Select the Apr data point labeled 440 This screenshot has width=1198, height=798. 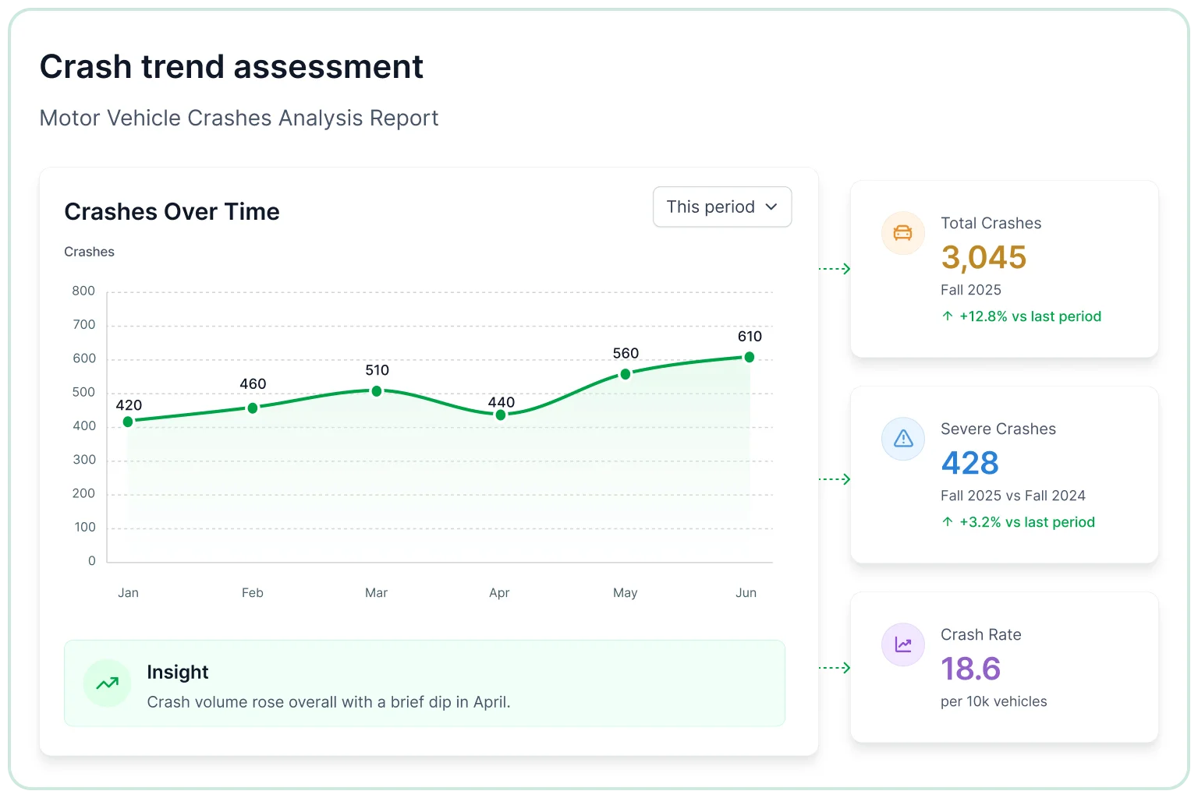tap(501, 415)
